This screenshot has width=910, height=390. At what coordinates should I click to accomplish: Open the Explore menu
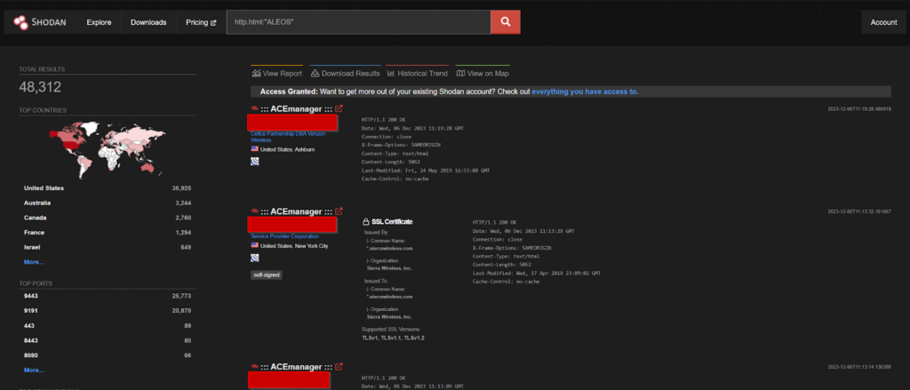pyautogui.click(x=99, y=22)
